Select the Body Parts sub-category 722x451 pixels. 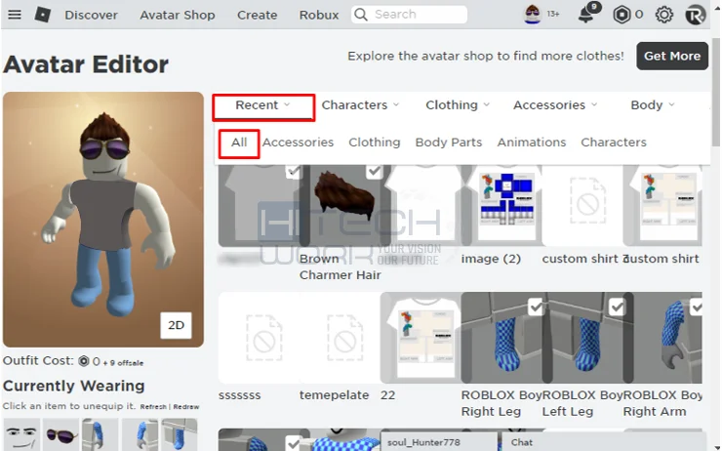coord(449,143)
